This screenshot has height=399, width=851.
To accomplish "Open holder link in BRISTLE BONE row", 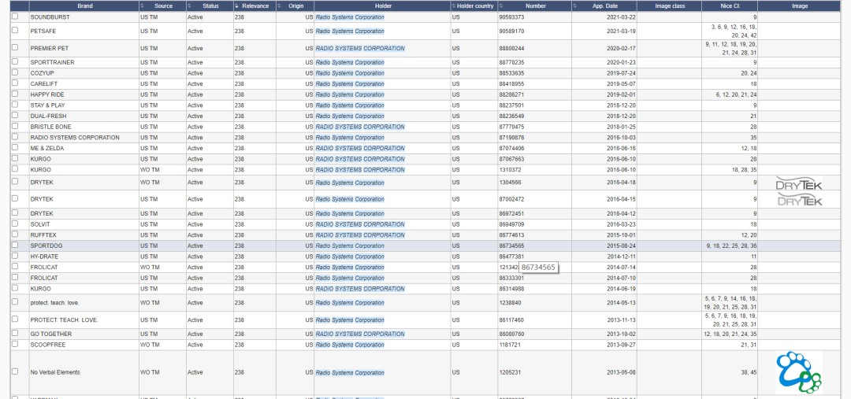I will point(360,127).
